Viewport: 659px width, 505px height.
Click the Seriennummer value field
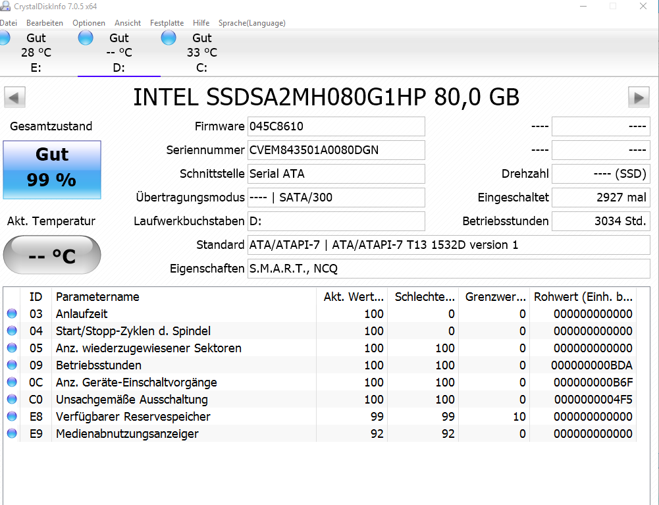point(336,150)
